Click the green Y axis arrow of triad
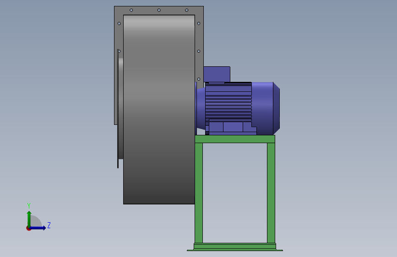This screenshot has width=397, height=257. click(29, 219)
